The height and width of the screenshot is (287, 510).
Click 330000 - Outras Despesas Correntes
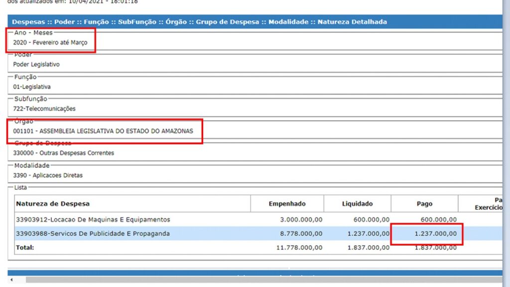pos(63,153)
